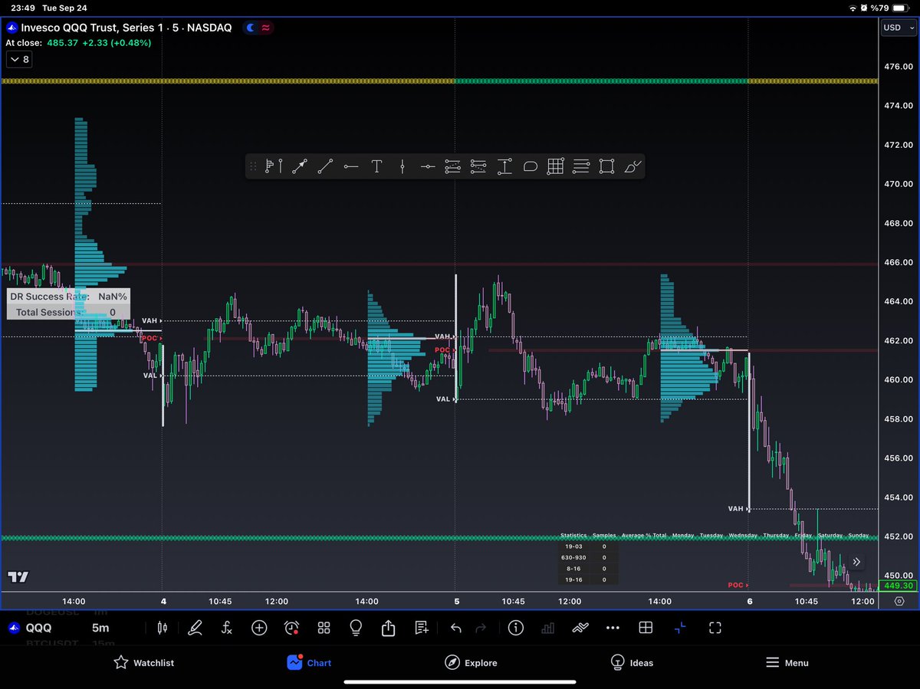Viewport: 920px width, 689px height.
Task: Open the QQQ symbol search
Action: [x=32, y=628]
